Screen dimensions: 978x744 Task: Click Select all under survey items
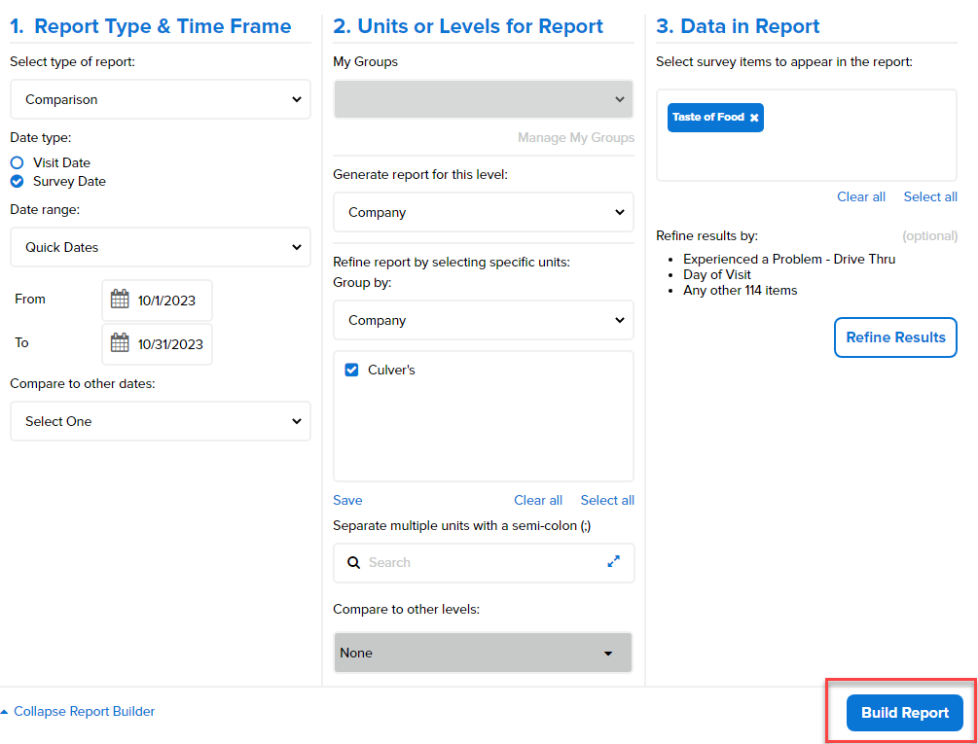coord(929,197)
